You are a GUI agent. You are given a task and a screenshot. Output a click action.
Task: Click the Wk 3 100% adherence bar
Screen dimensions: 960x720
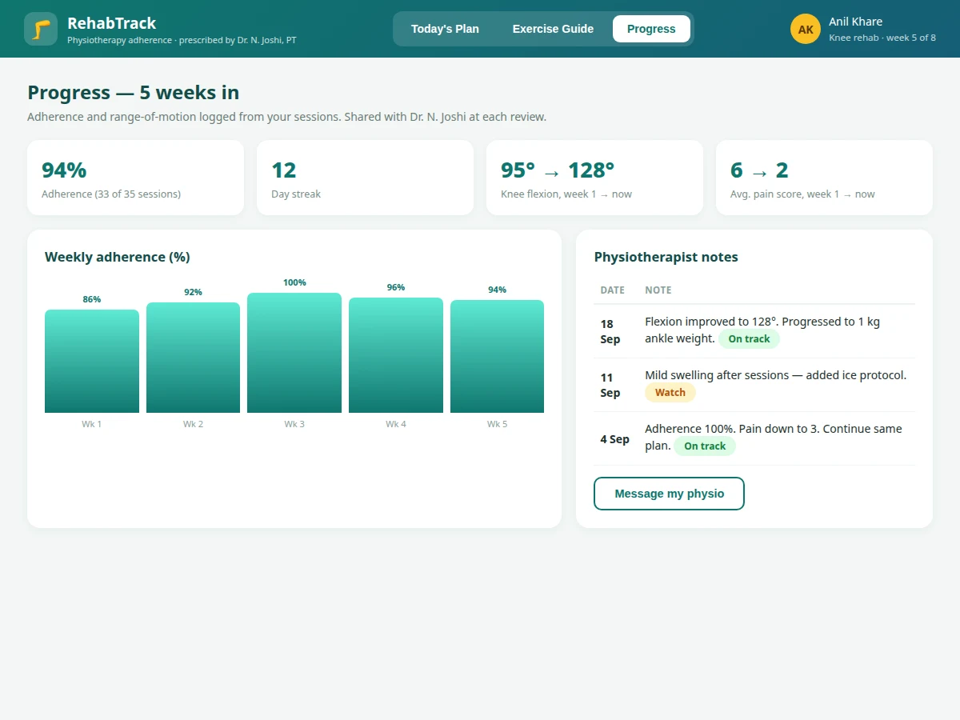(x=294, y=353)
